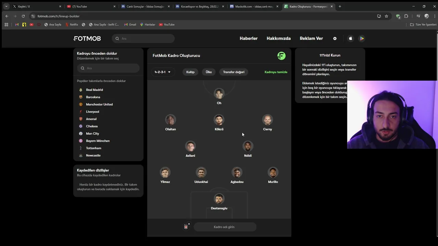
Task: Click Kadroyu temizle to clear lineup
Action: pyautogui.click(x=276, y=72)
